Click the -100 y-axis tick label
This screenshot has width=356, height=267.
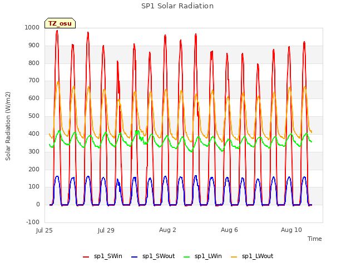tap(33, 222)
